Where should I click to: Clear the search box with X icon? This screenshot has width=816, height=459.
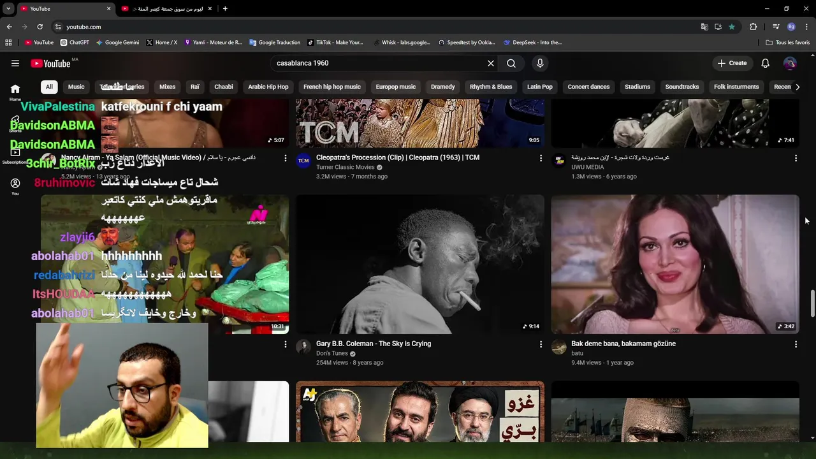point(491,63)
